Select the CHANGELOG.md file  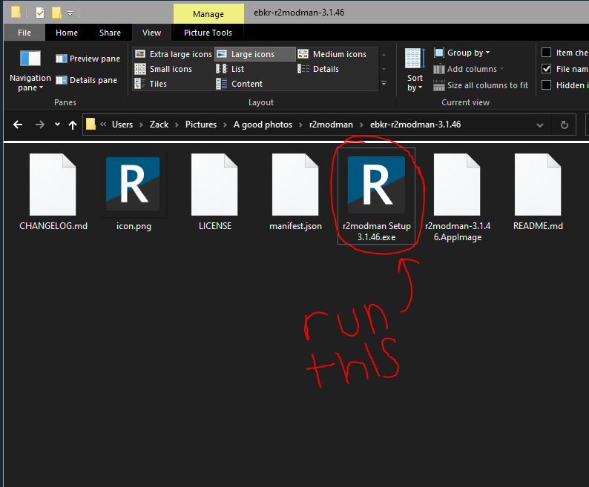coord(53,192)
